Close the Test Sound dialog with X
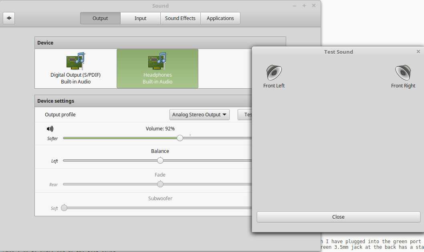424x252 pixels. click(418, 51)
